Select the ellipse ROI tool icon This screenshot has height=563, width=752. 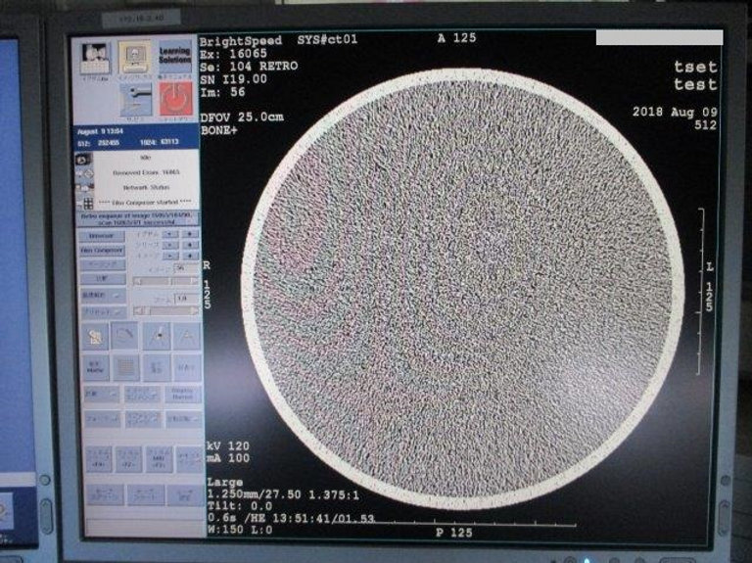point(125,336)
